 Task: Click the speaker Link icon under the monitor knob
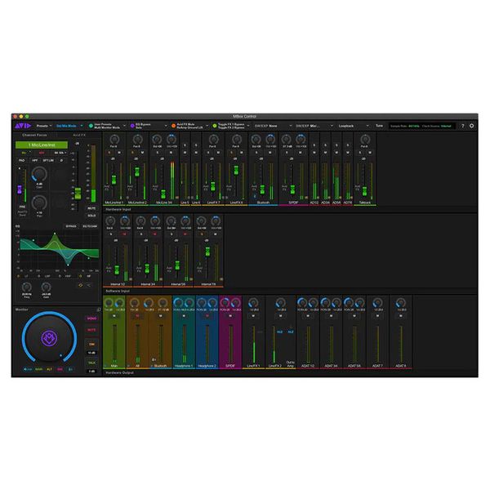[28, 369]
